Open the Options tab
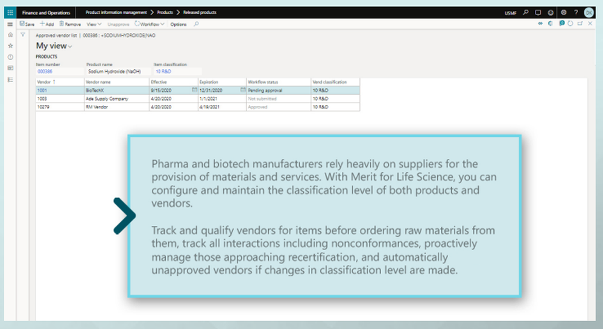The height and width of the screenshot is (329, 603). 178,24
